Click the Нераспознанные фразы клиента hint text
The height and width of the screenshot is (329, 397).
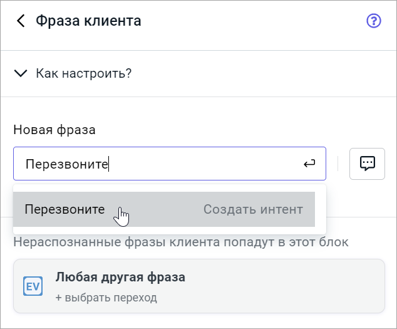click(x=180, y=242)
